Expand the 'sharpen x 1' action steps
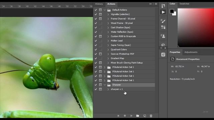 point(108,89)
